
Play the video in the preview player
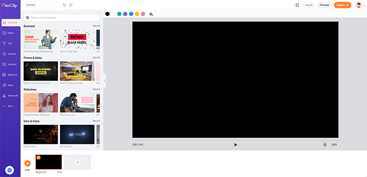235,145
